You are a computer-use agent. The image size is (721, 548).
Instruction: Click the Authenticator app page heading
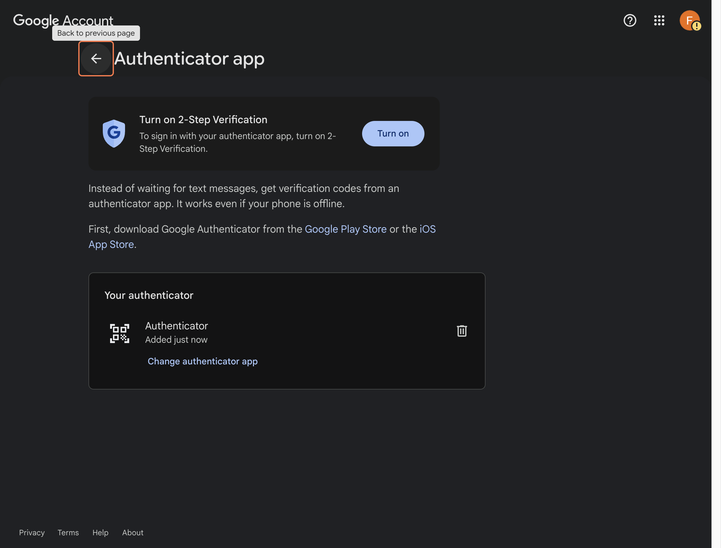tap(189, 59)
